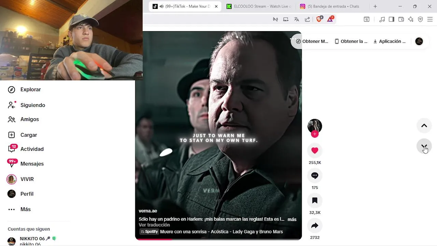Go to VIVIR live section
The height and width of the screenshot is (246, 437).
pyautogui.click(x=27, y=179)
